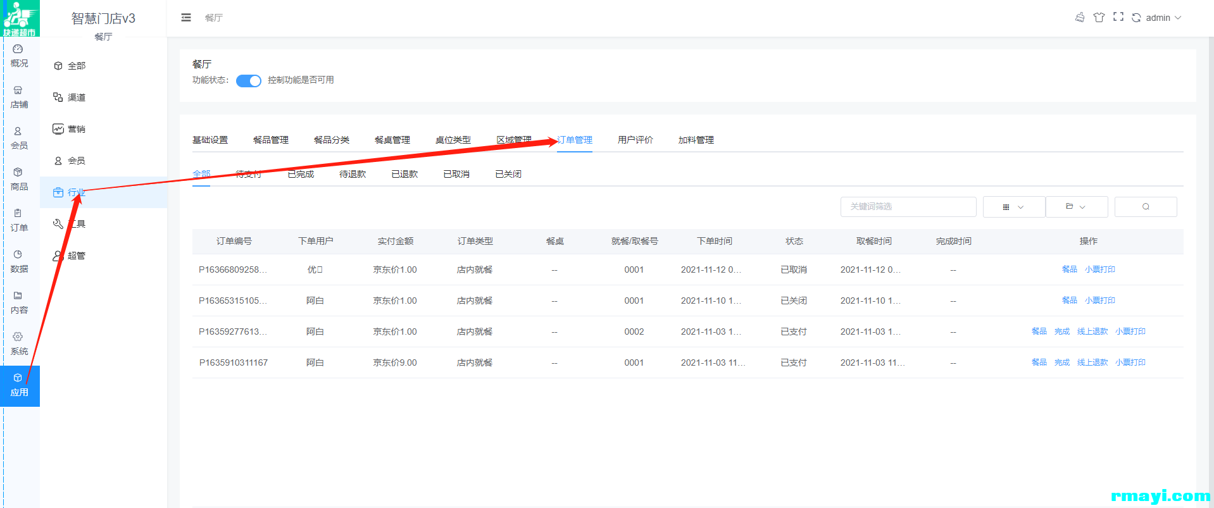Filter orders by 已退款
Image resolution: width=1214 pixels, height=508 pixels.
point(404,174)
